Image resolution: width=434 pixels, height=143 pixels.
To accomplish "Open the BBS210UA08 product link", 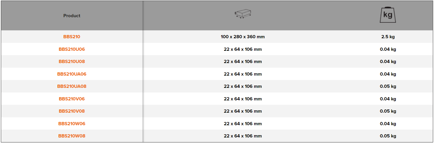I will (72, 86).
